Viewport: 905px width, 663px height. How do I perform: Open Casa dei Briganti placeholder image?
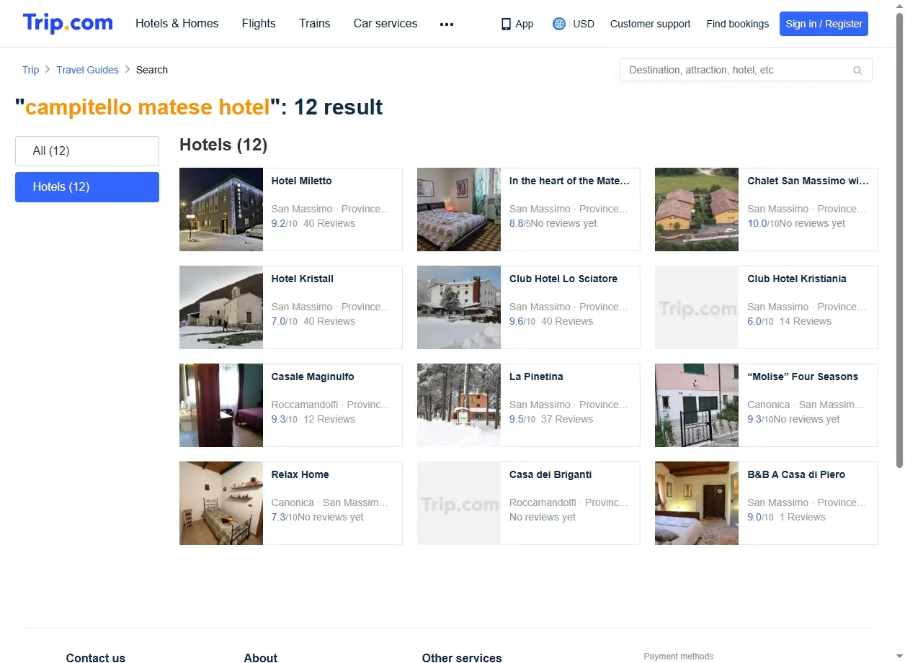(459, 503)
